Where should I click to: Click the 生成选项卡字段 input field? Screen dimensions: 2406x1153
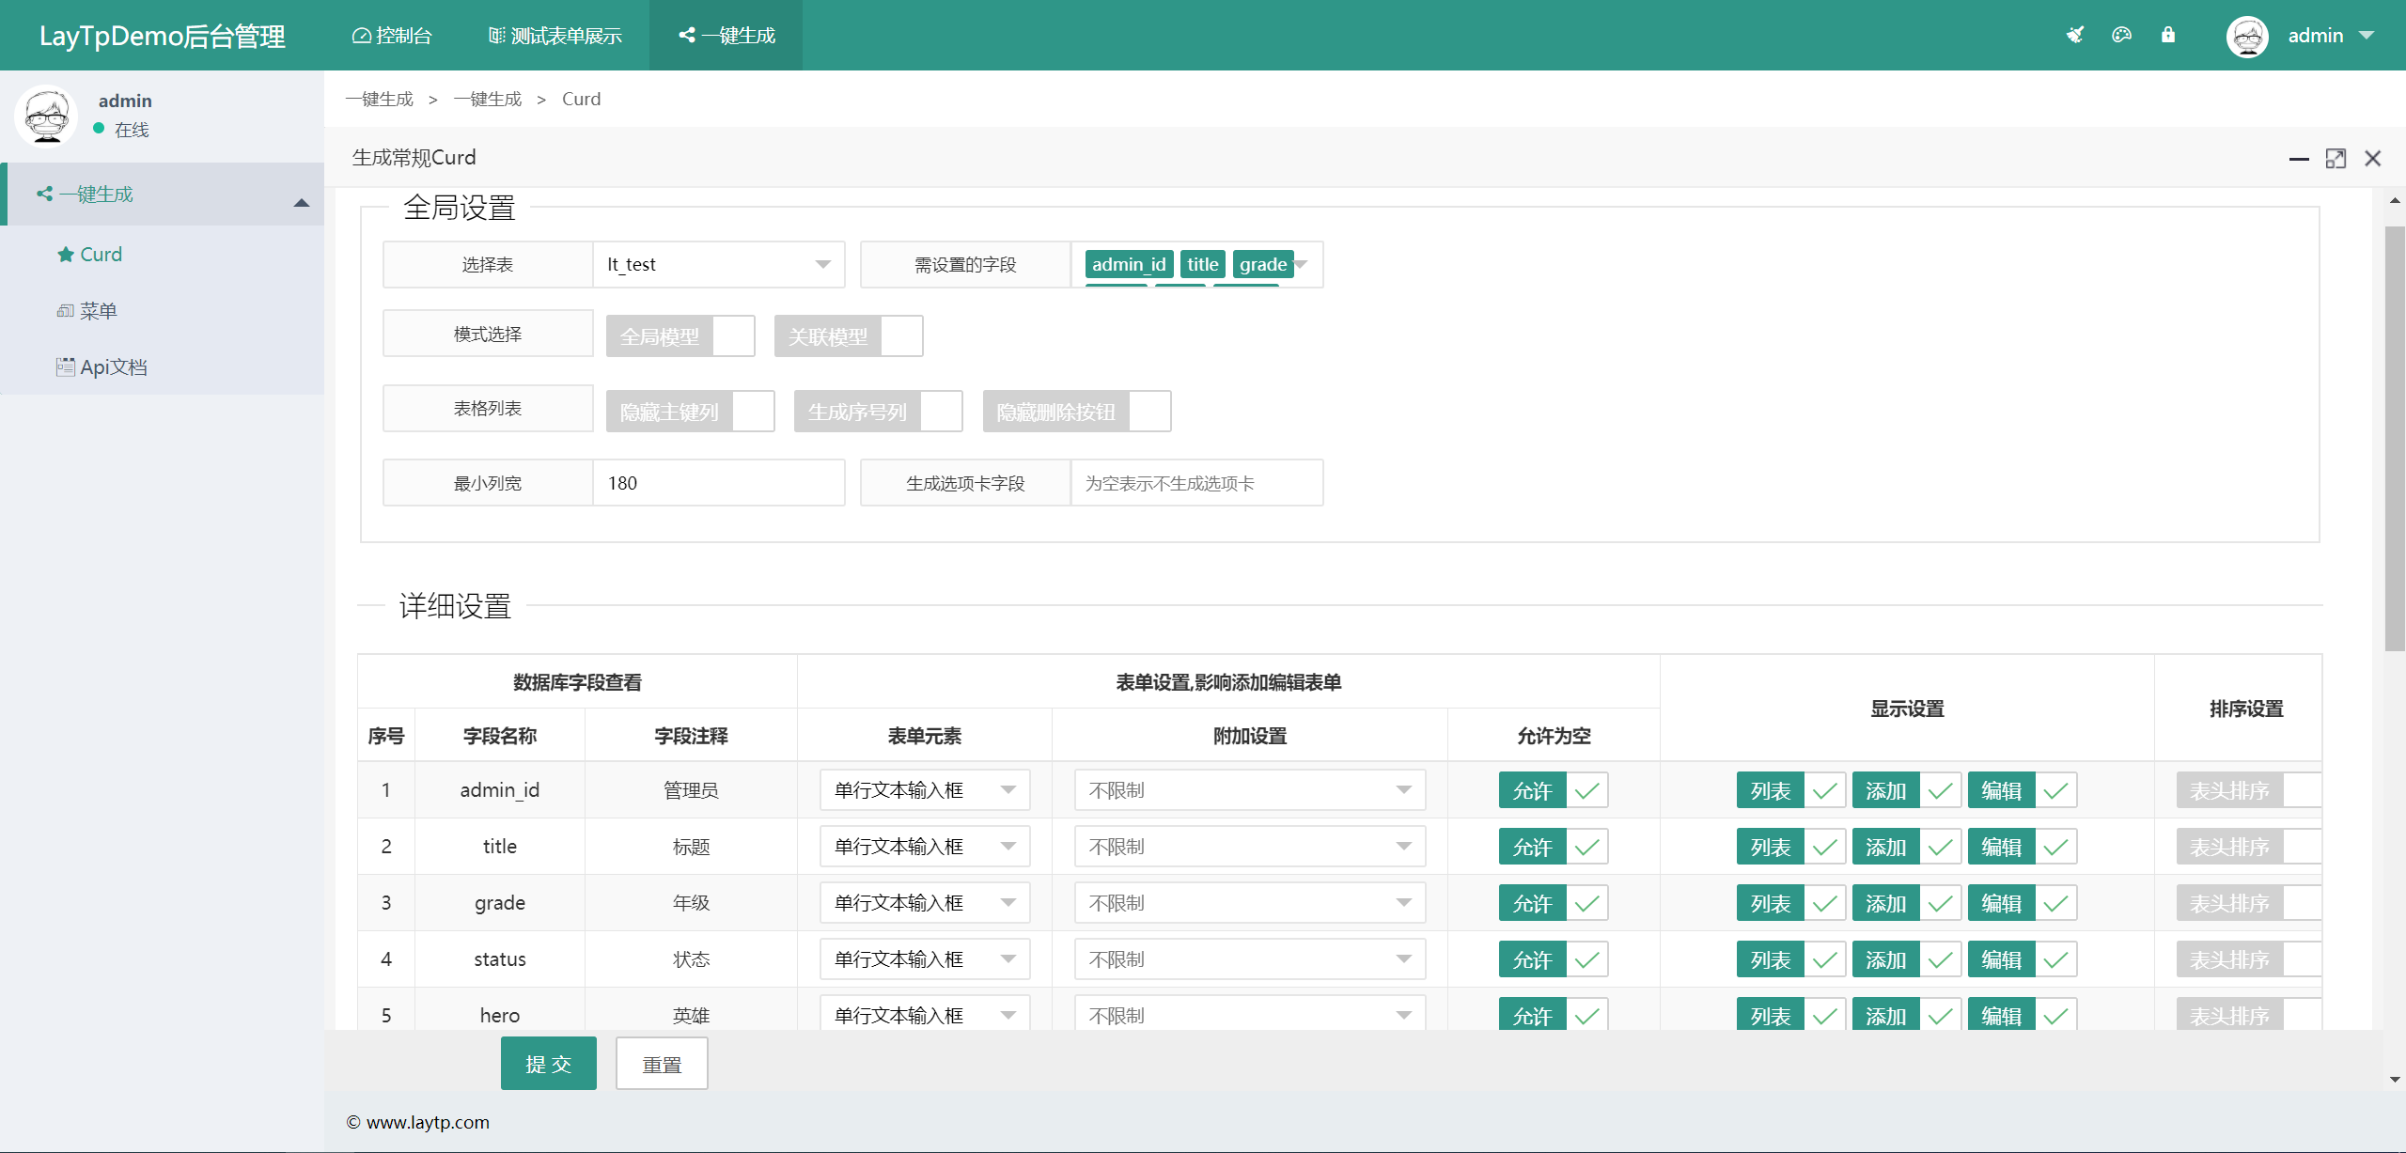tap(1196, 483)
